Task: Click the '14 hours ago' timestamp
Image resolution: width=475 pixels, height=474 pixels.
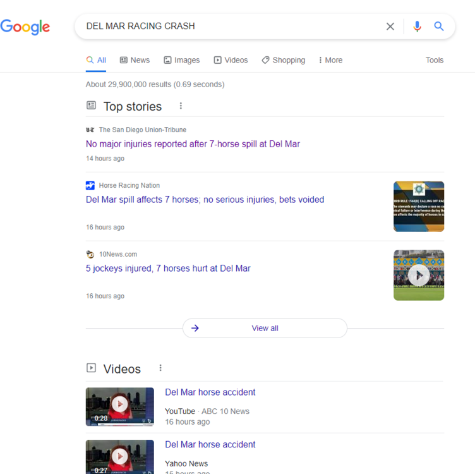Action: [105, 159]
